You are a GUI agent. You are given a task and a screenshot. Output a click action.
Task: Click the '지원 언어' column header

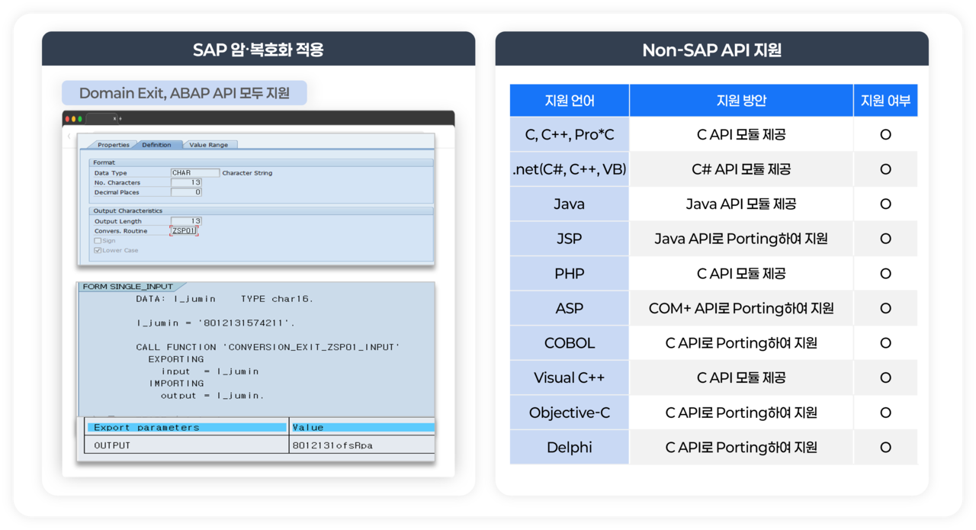coord(570,101)
